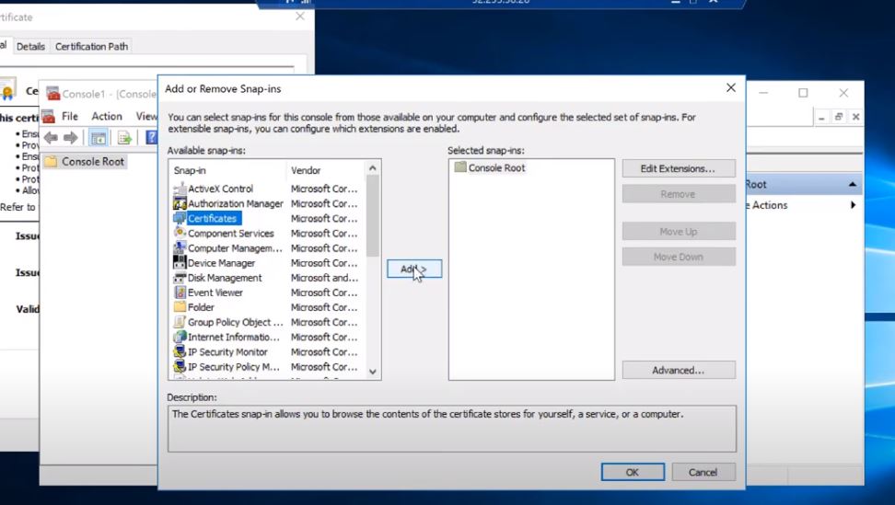895x505 pixels.
Task: Click Edit Extensions button
Action: coord(679,168)
